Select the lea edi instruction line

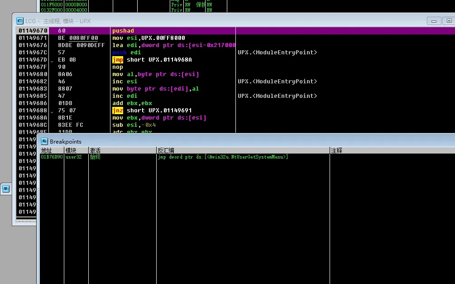(x=174, y=45)
